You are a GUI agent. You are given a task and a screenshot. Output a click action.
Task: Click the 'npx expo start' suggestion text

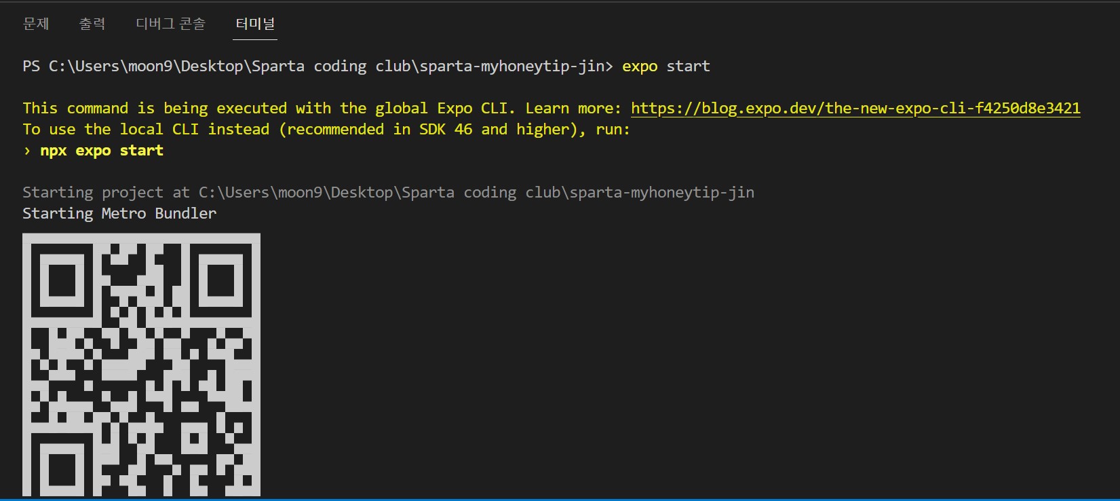tap(102, 151)
